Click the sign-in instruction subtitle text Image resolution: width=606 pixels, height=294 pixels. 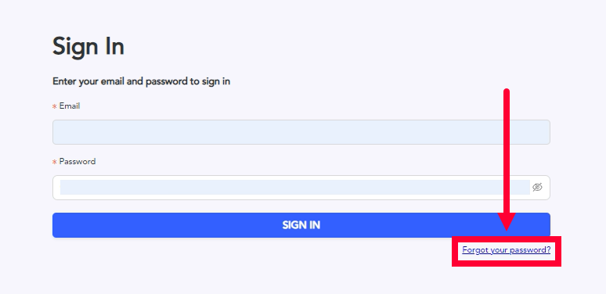coord(142,81)
